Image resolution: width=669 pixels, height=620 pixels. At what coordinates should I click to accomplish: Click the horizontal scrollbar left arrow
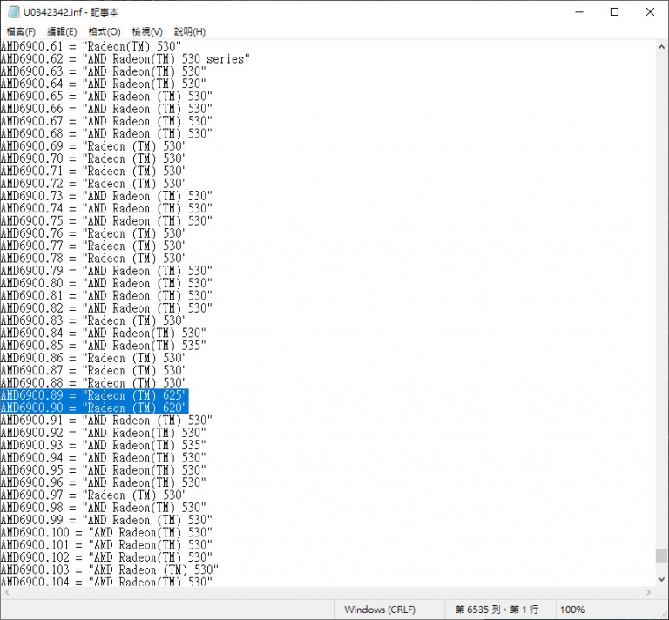tap(6, 592)
